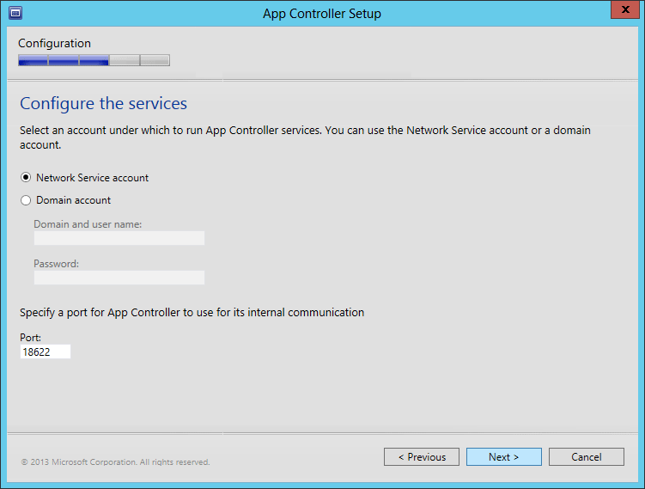Proceed by clicking the Next button
Screen dimensions: 645x489
point(503,457)
